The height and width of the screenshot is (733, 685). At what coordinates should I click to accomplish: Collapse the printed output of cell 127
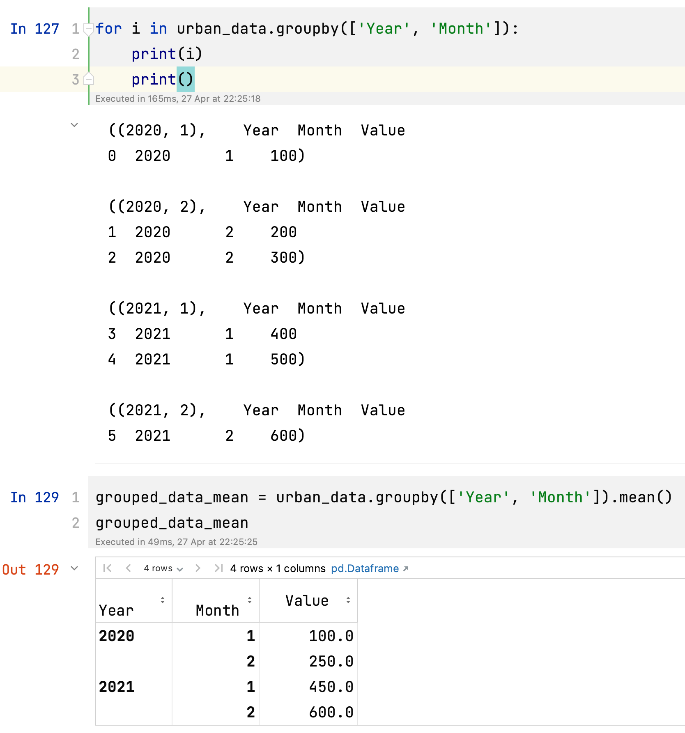tap(74, 125)
